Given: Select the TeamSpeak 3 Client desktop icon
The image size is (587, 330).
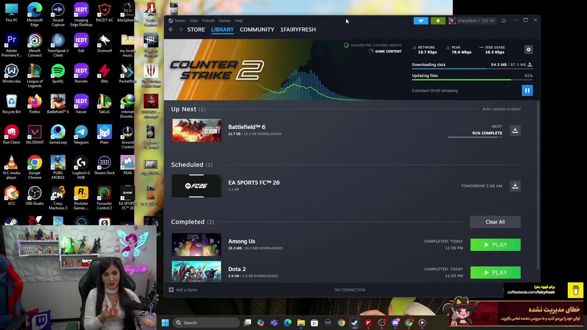Looking at the screenshot, I should click(x=58, y=45).
